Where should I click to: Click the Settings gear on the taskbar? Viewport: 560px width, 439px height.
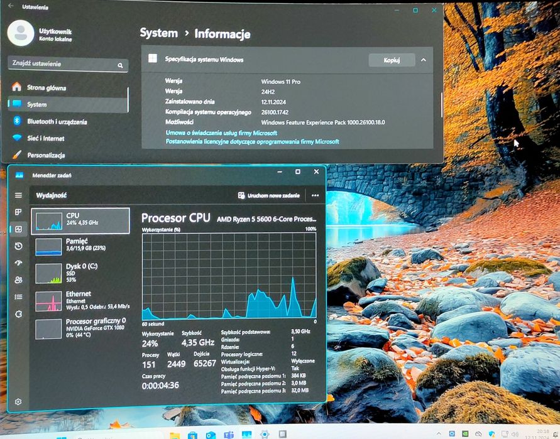[x=265, y=435]
